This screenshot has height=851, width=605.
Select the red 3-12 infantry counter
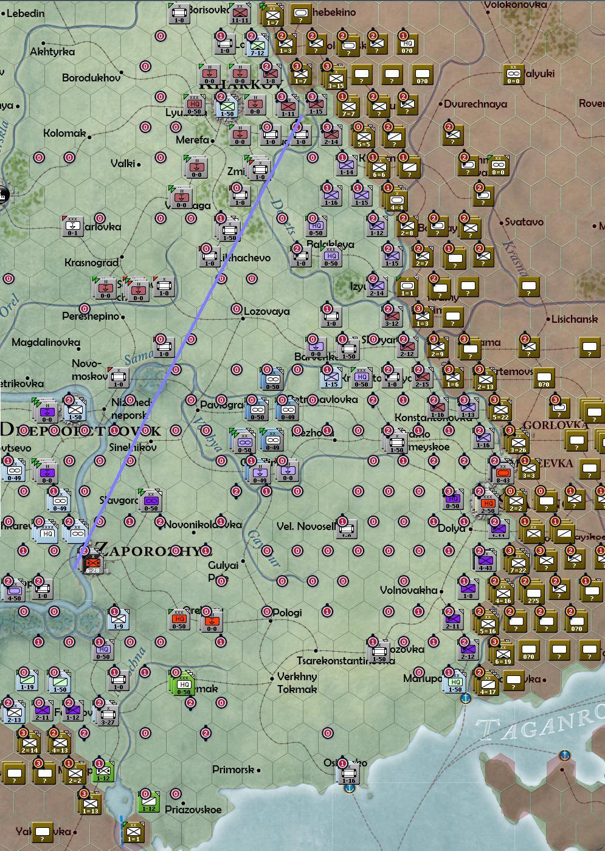point(392,317)
